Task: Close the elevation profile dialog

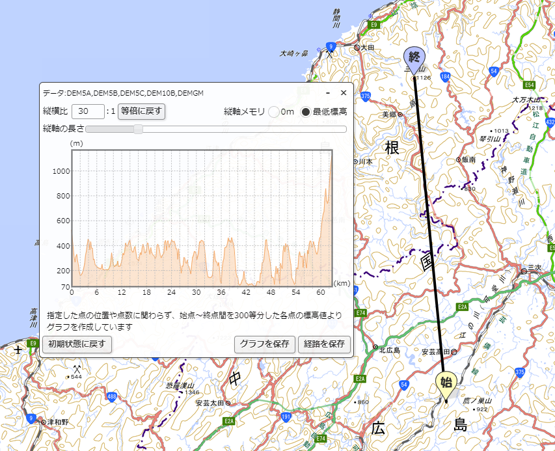Action: pos(344,93)
